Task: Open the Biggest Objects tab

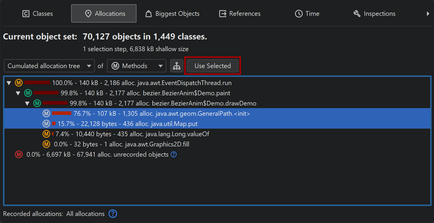Action: tap(172, 14)
